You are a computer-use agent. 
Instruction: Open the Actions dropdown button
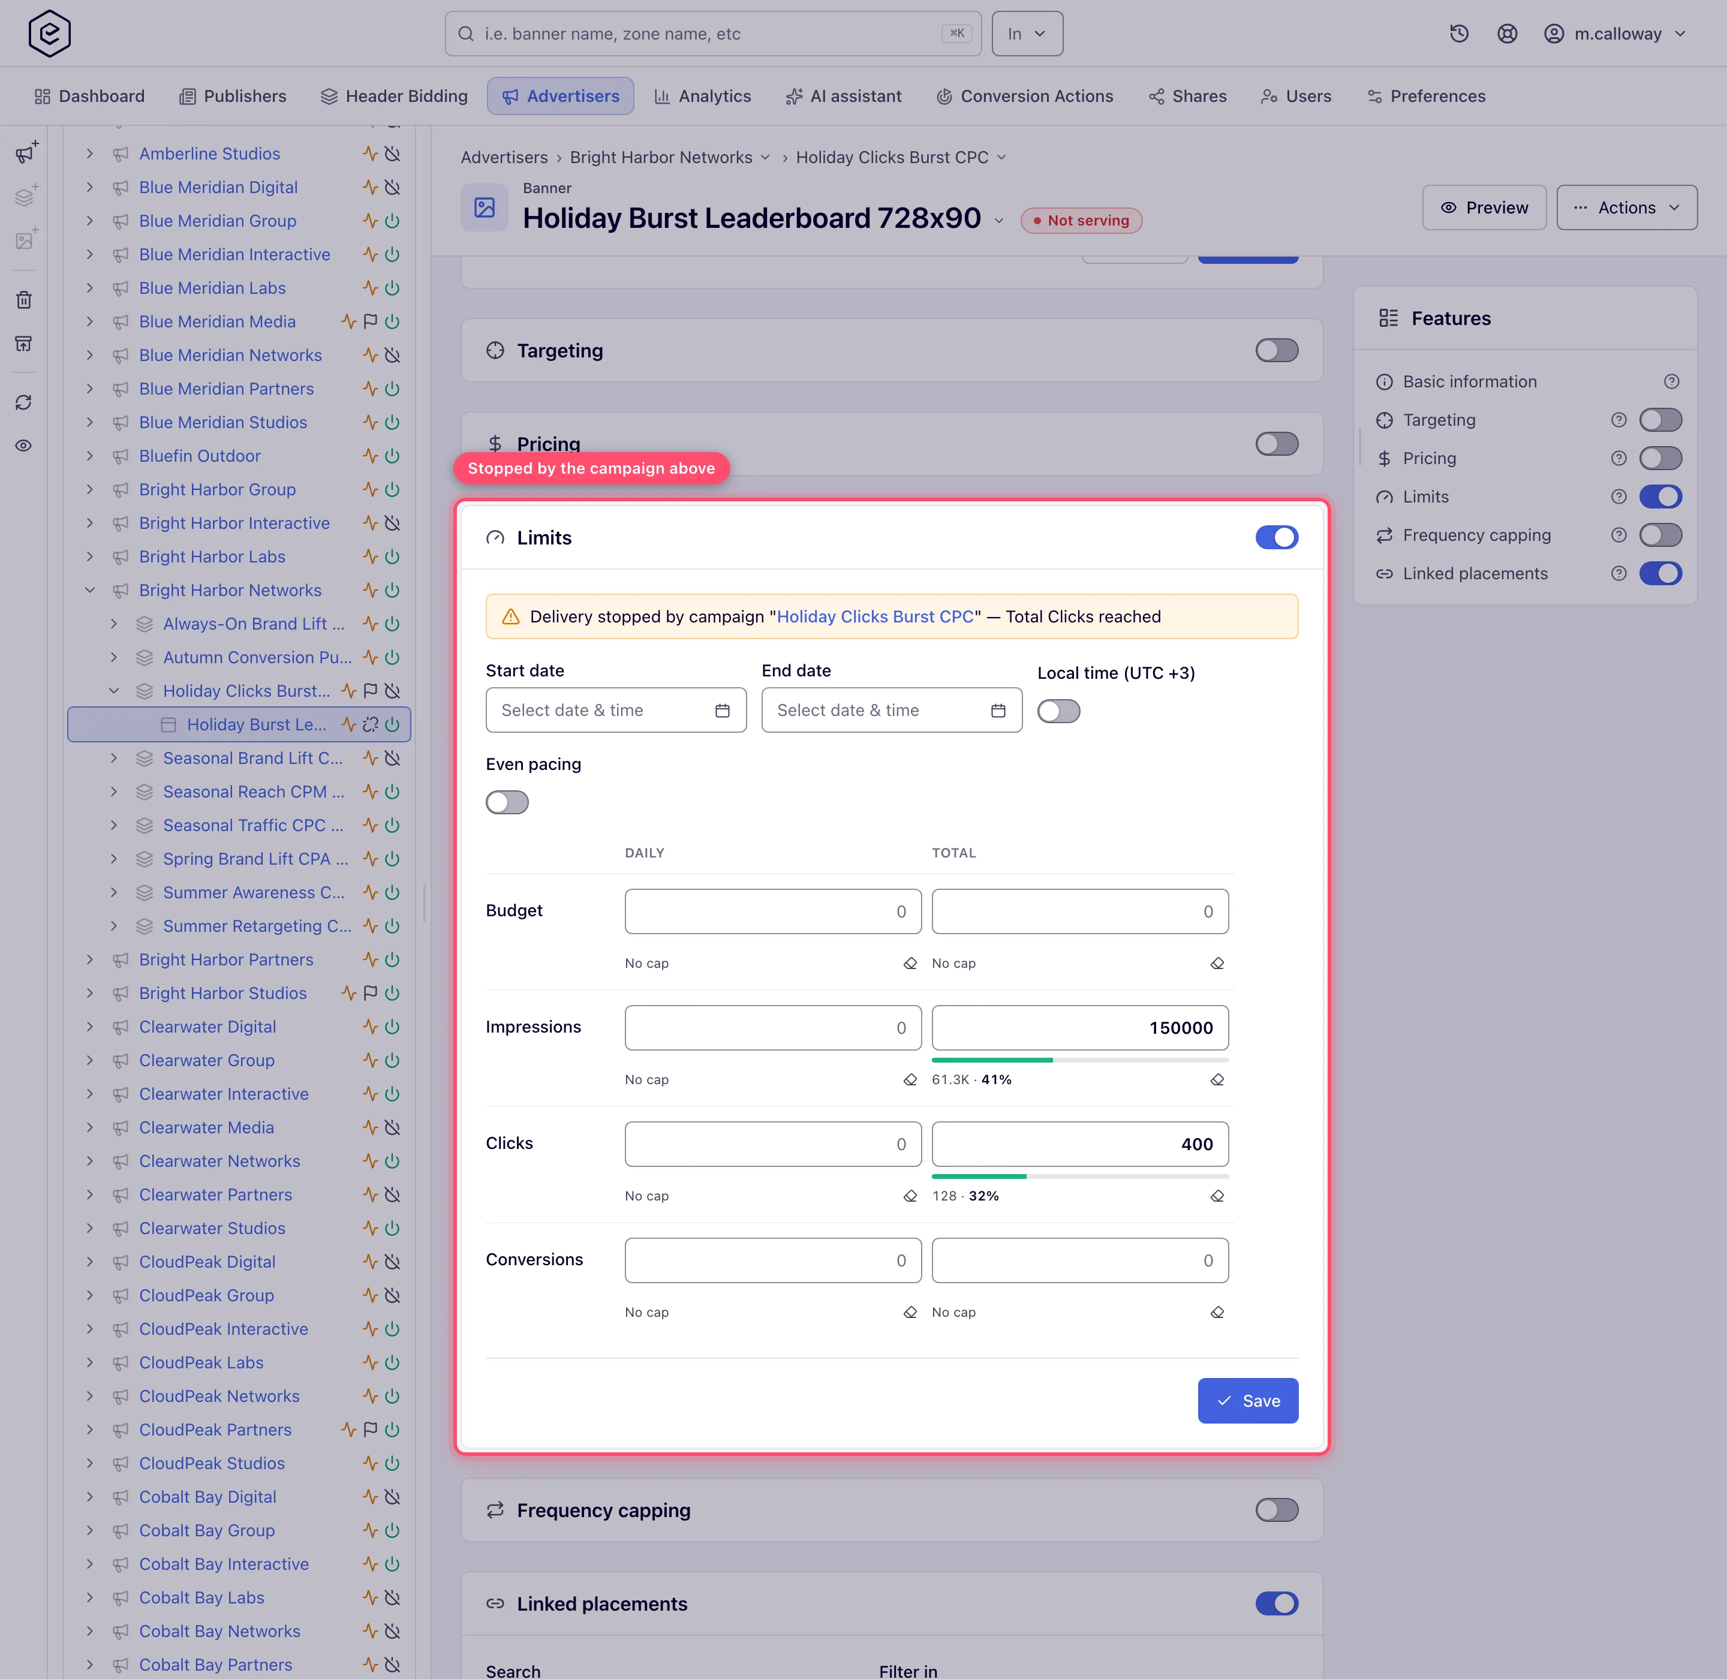[x=1626, y=207]
